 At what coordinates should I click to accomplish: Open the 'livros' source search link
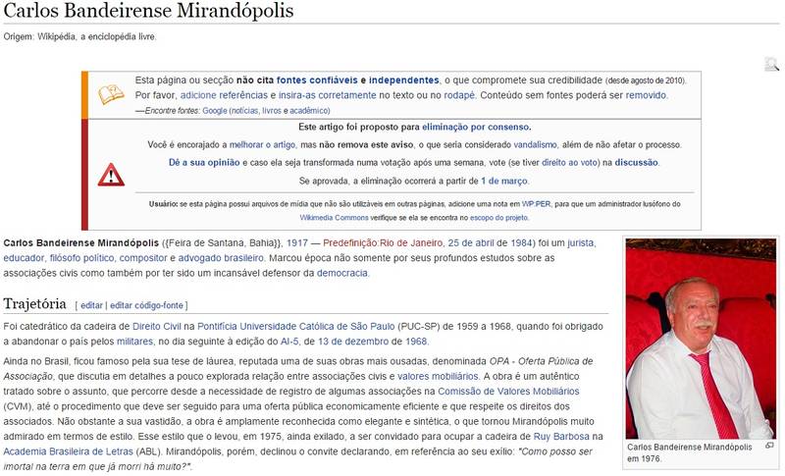[272, 111]
